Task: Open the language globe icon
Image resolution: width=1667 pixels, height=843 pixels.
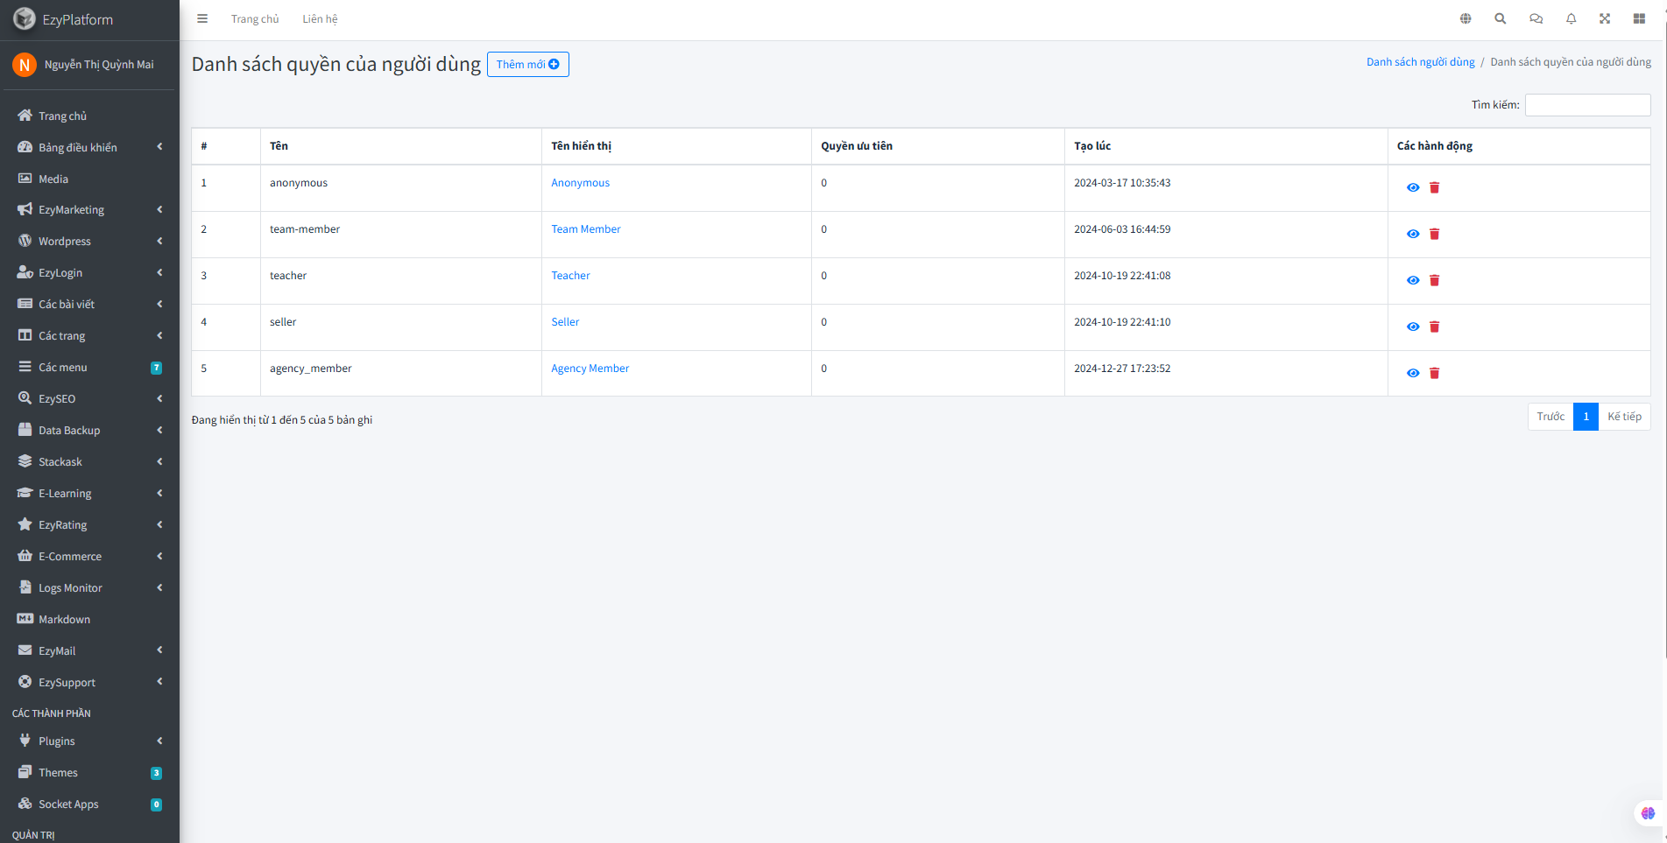Action: coord(1466,18)
